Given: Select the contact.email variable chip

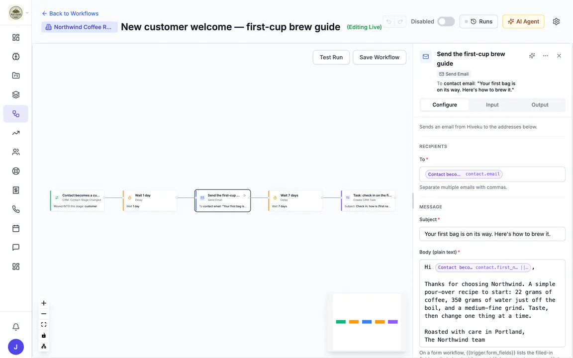Looking at the screenshot, I should (464, 174).
